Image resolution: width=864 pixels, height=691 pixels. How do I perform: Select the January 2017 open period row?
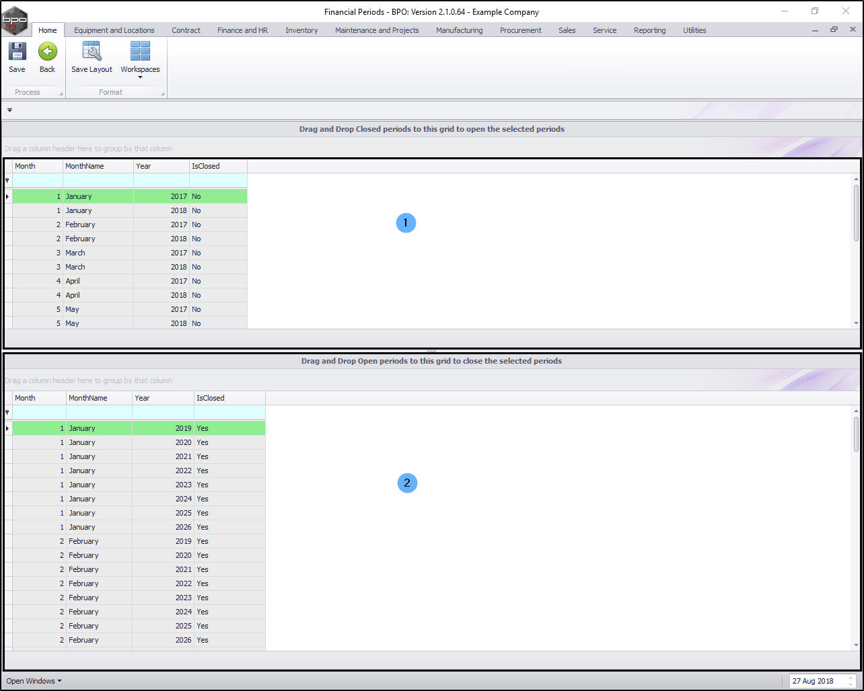point(130,196)
